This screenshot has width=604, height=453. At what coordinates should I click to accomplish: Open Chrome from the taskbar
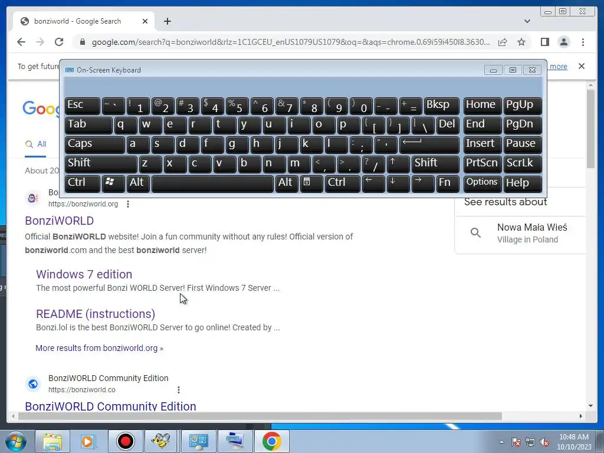pos(271,441)
